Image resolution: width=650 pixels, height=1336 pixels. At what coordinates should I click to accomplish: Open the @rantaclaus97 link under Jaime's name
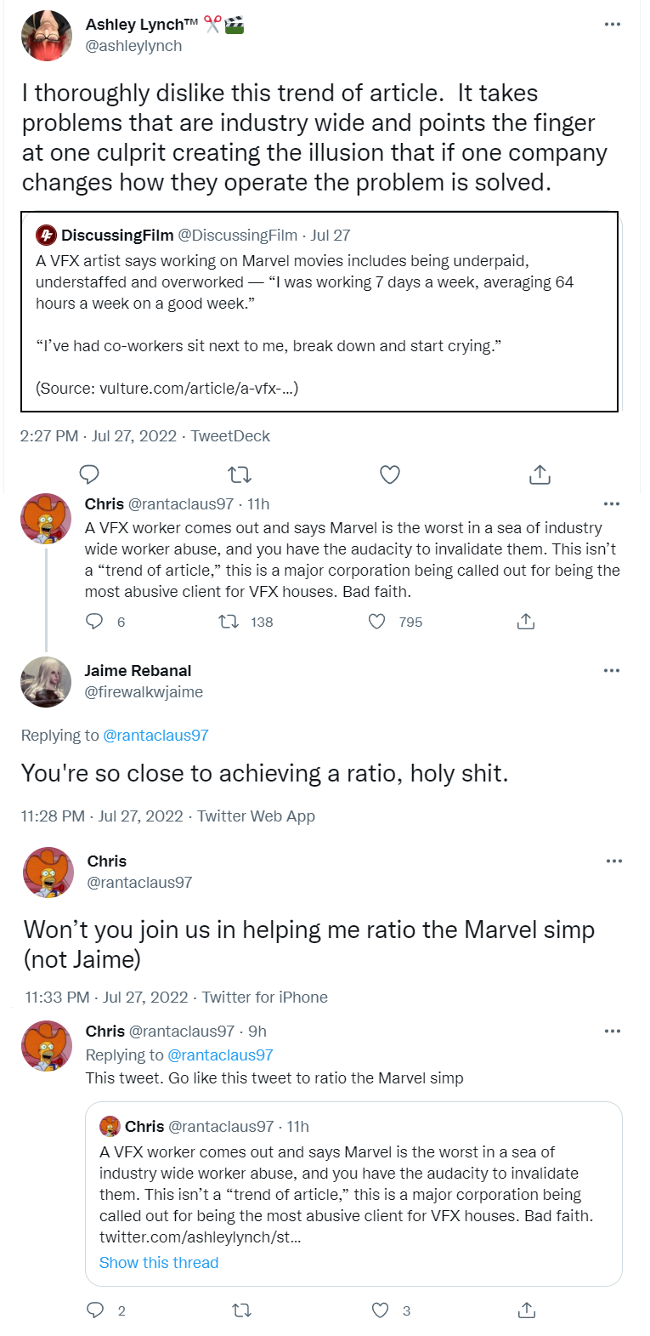[x=155, y=736]
